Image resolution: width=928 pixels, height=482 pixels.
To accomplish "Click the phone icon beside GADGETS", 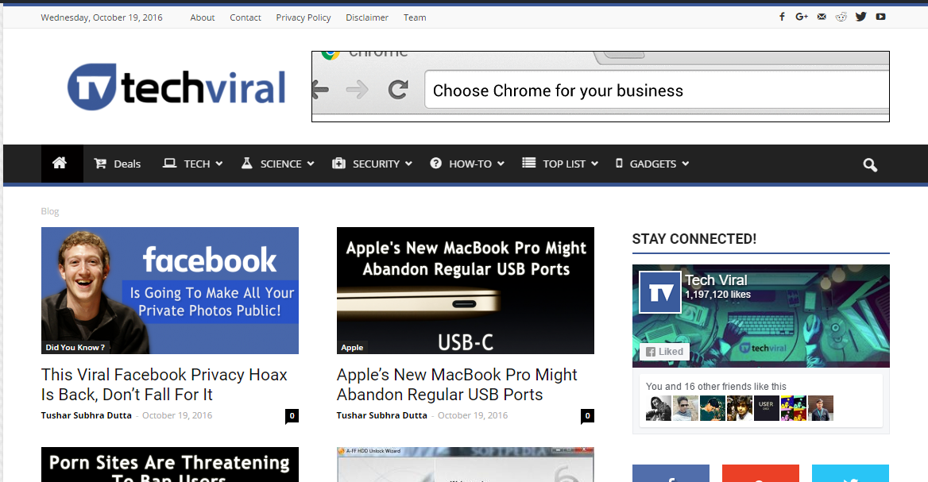I will click(619, 164).
